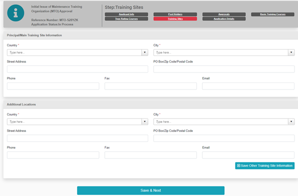Go to the Post Holders step

tap(175, 14)
